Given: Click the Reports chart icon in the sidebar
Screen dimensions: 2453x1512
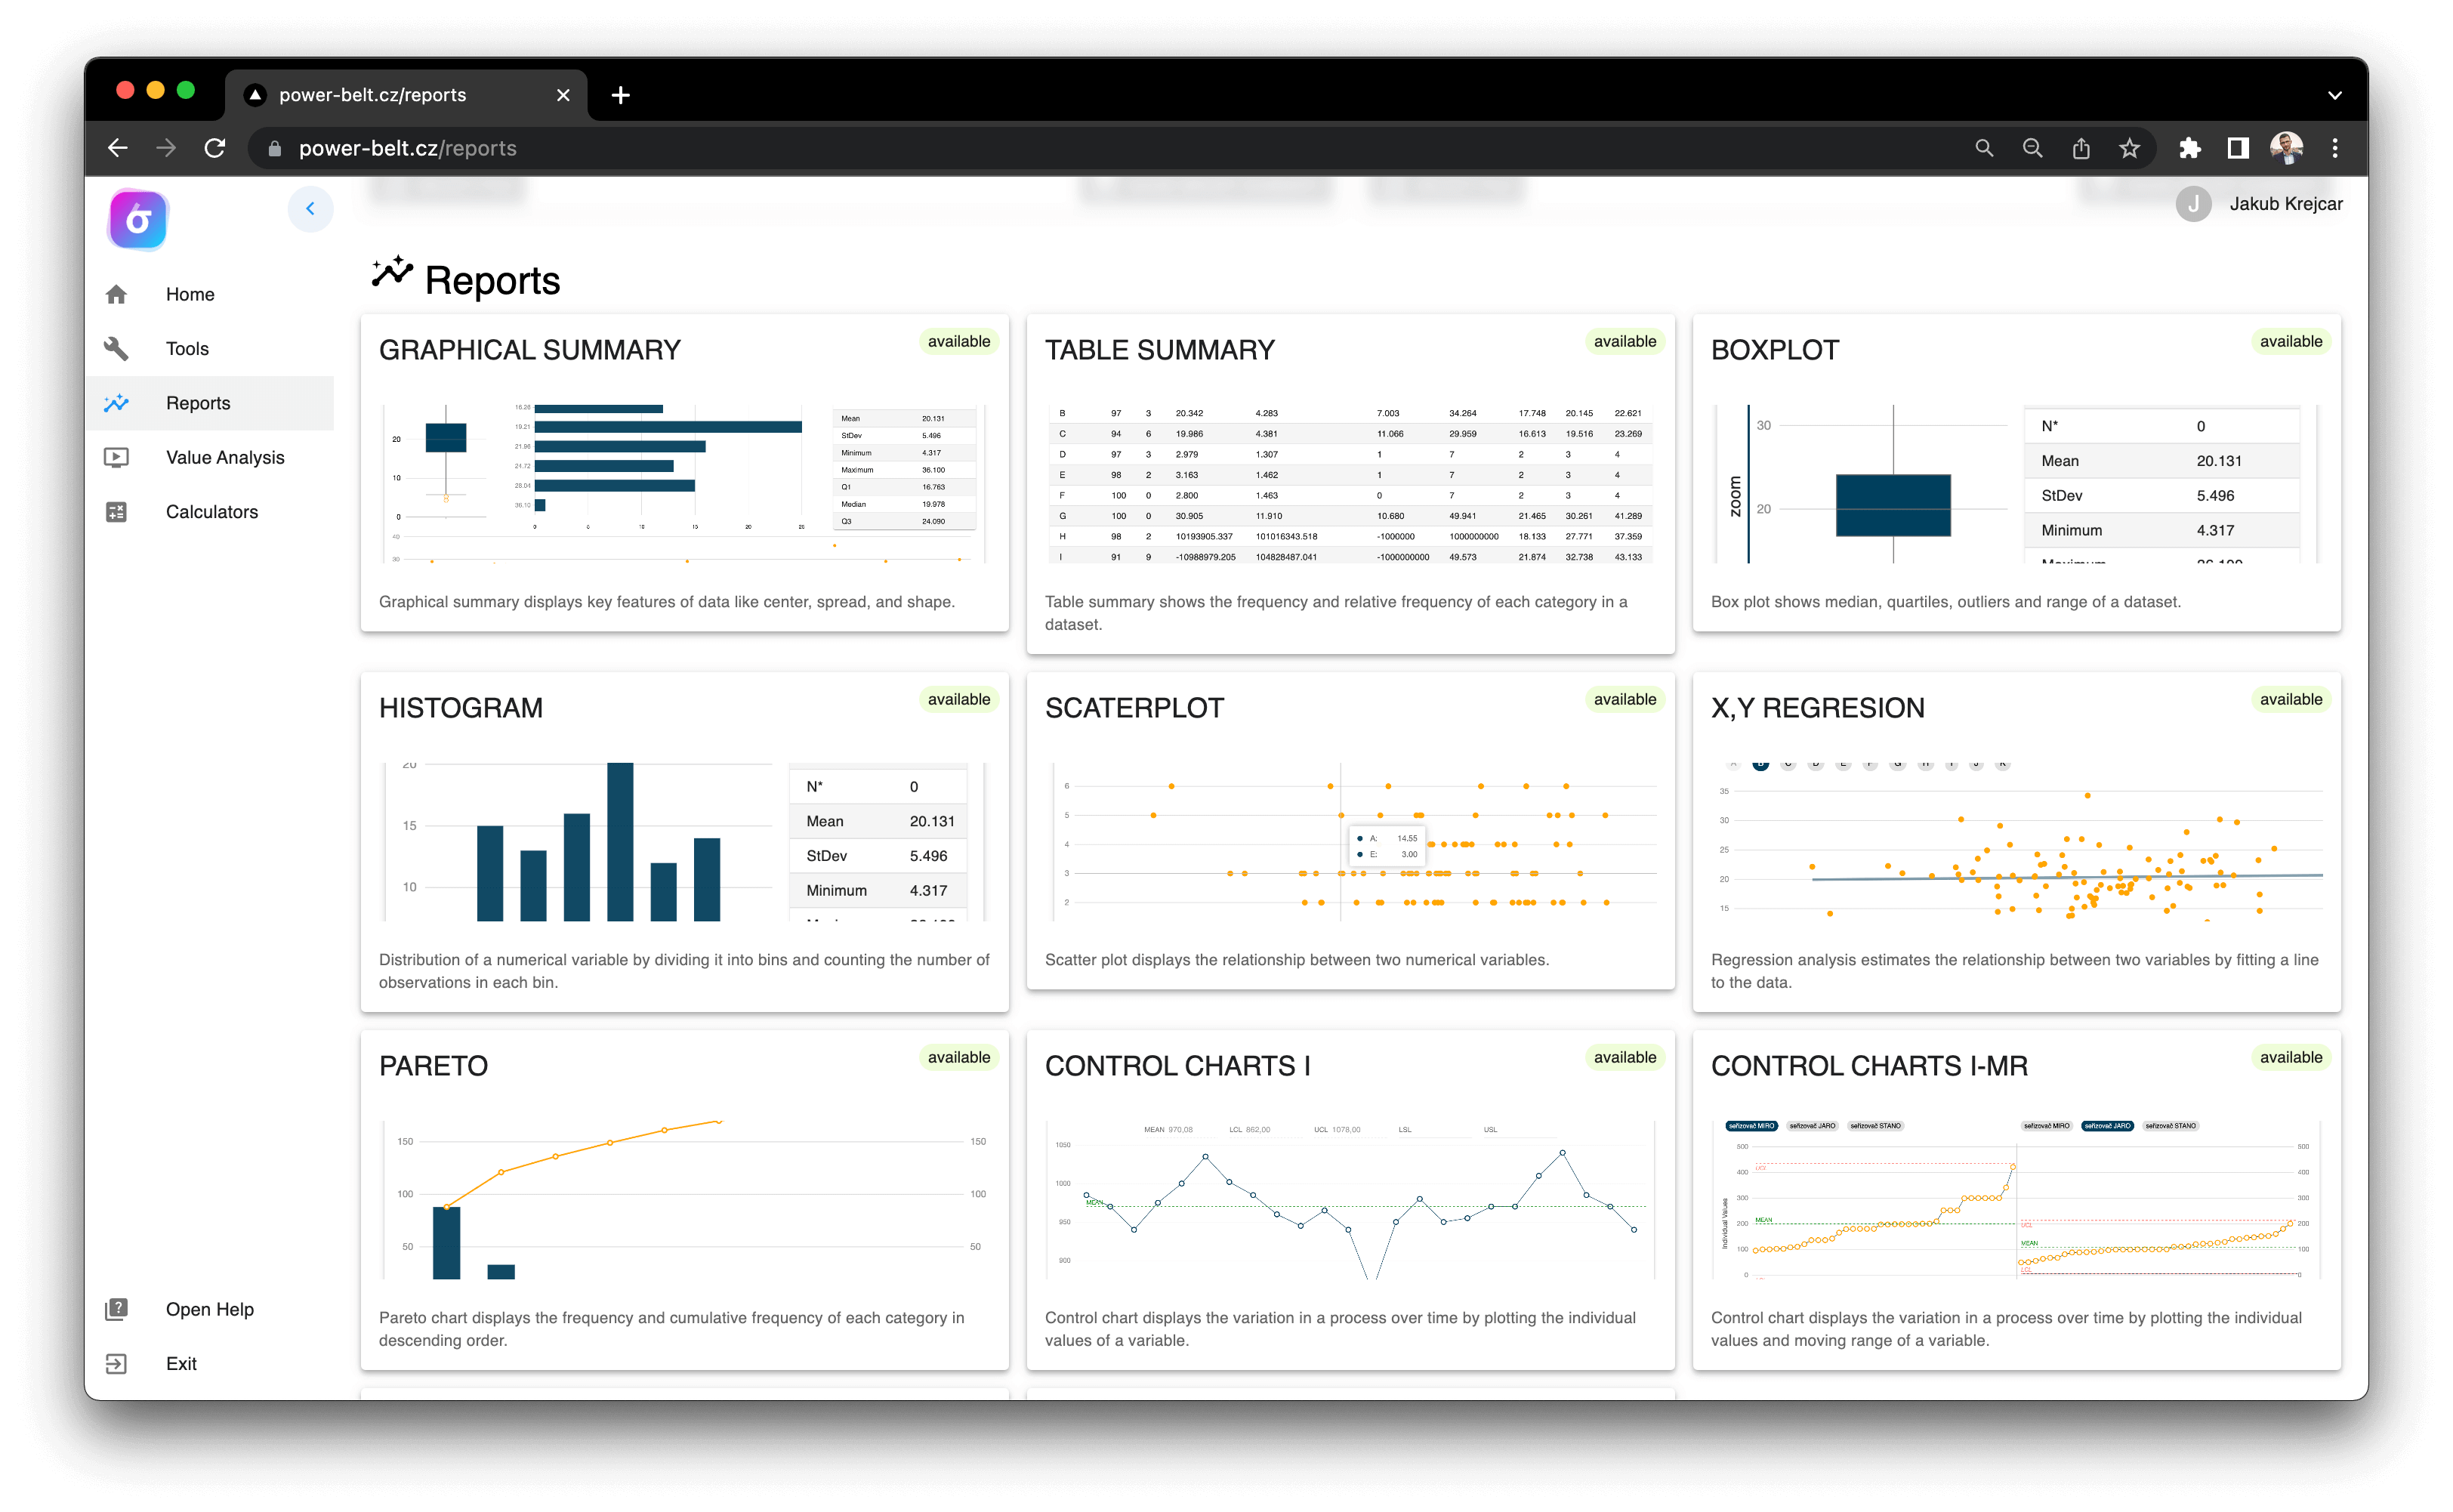Looking at the screenshot, I should tap(116, 403).
